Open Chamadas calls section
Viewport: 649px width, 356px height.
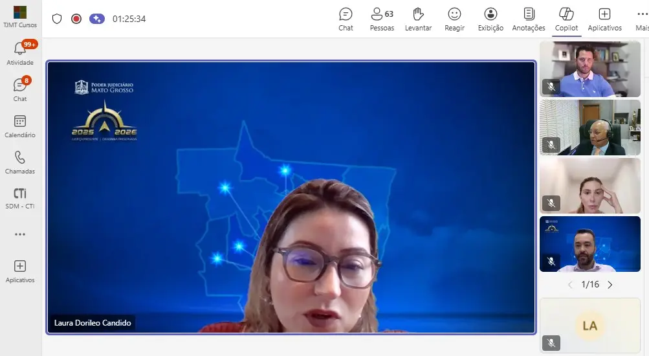[x=20, y=162]
